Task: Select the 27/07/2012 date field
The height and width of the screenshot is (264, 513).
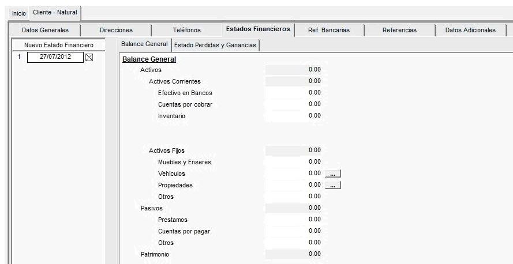Action: (x=55, y=57)
